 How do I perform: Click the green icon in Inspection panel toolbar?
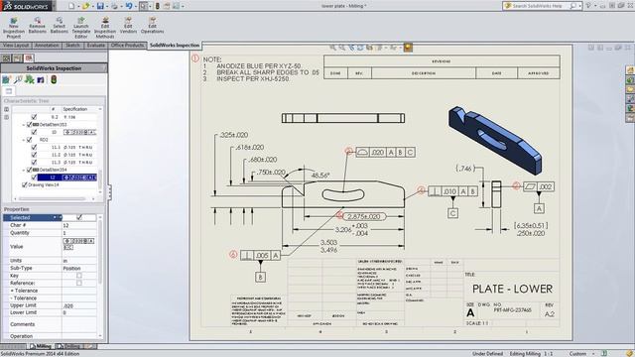pos(29,79)
